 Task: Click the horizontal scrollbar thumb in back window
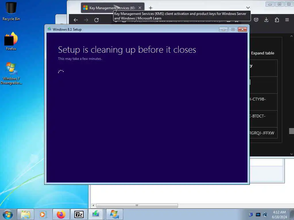pos(137,206)
